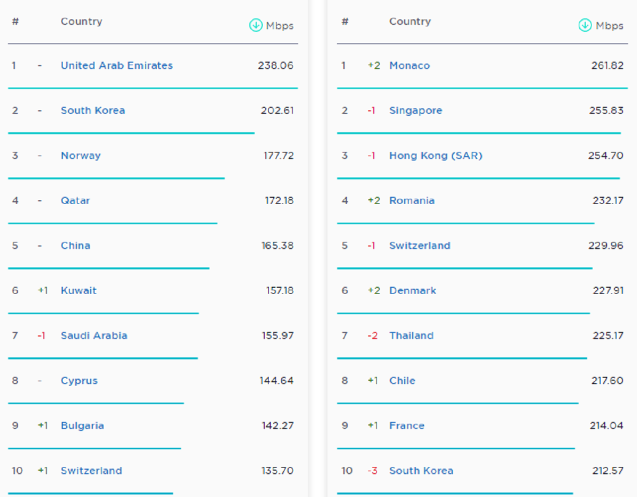Image resolution: width=637 pixels, height=497 pixels.
Task: Click the download icon in right table header
Action: tap(585, 25)
